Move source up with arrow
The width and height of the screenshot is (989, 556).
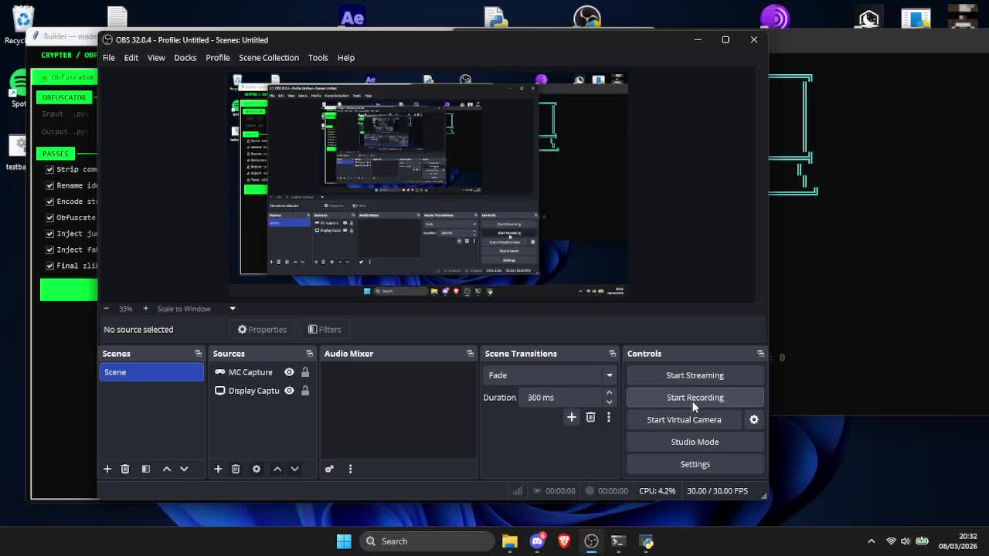tap(277, 469)
